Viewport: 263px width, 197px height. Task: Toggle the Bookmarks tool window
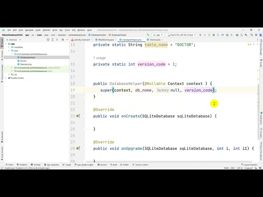pyautogui.click(x=2, y=137)
